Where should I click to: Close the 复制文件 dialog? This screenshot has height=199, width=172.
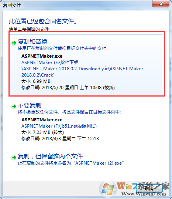click(x=161, y=4)
